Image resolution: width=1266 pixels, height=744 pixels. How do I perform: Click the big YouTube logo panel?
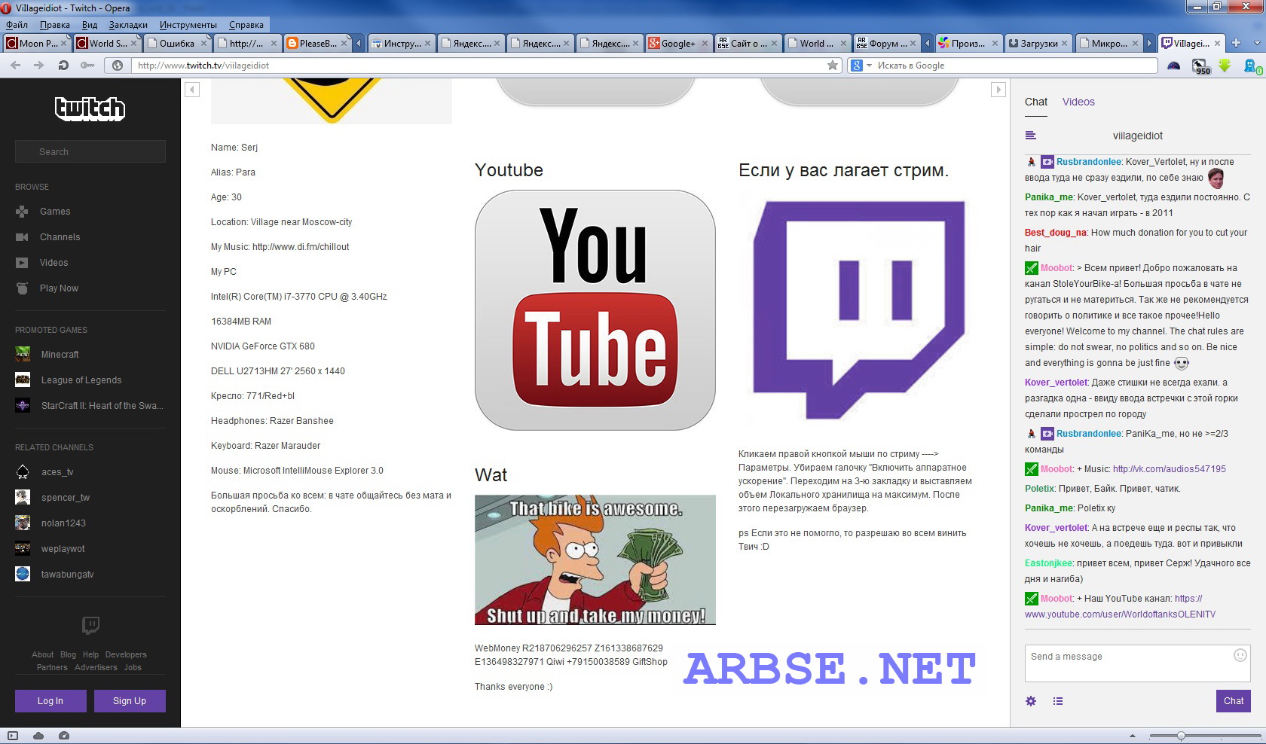(x=595, y=310)
